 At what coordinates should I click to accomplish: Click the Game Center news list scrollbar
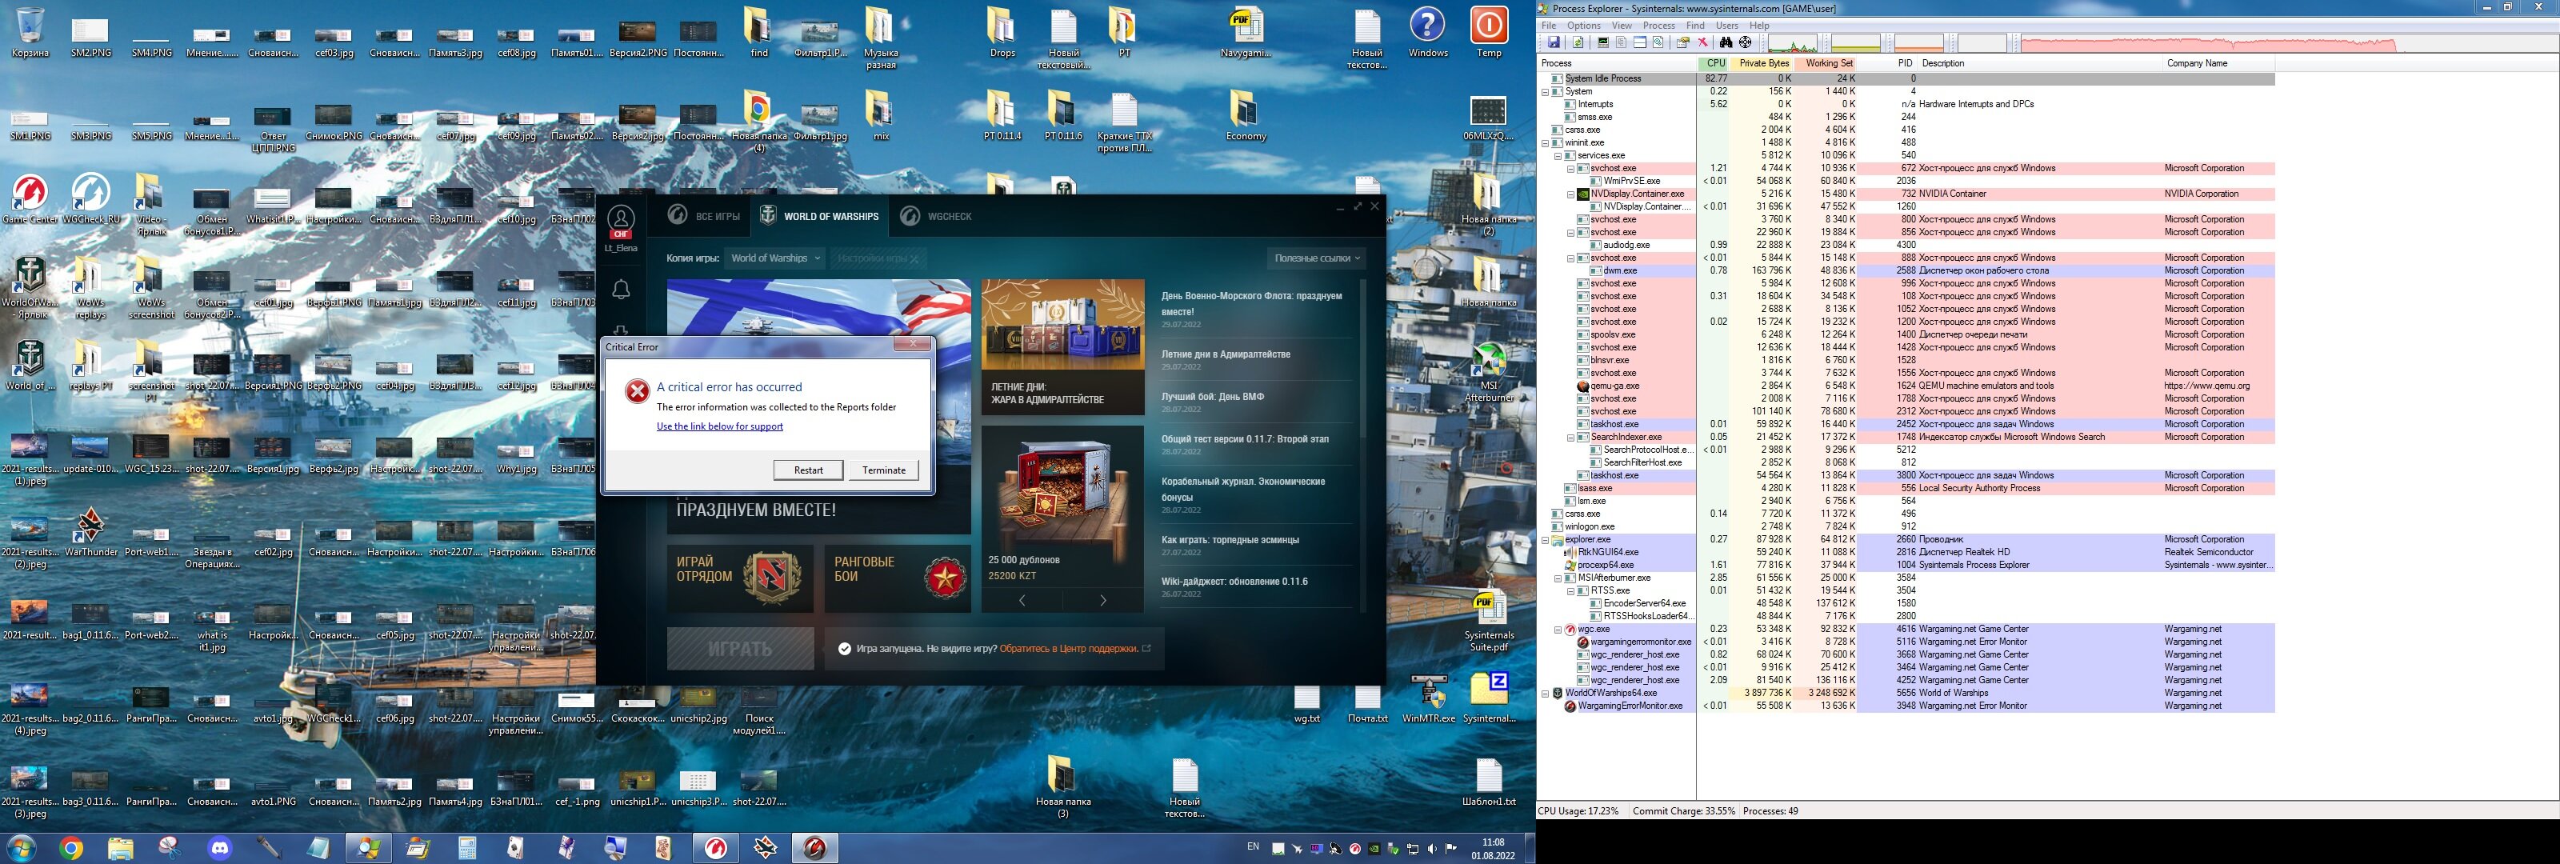1362,445
